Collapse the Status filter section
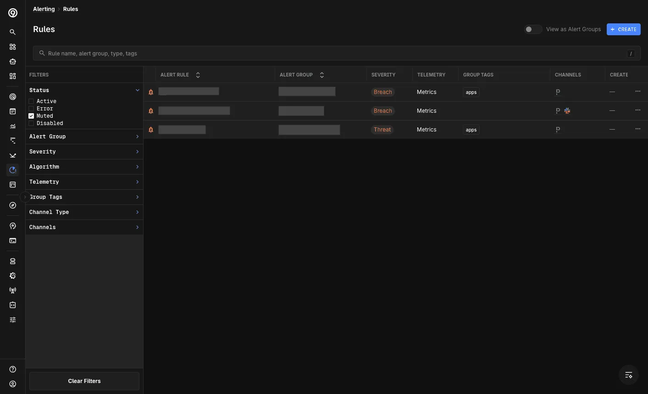The height and width of the screenshot is (394, 648). 137,90
